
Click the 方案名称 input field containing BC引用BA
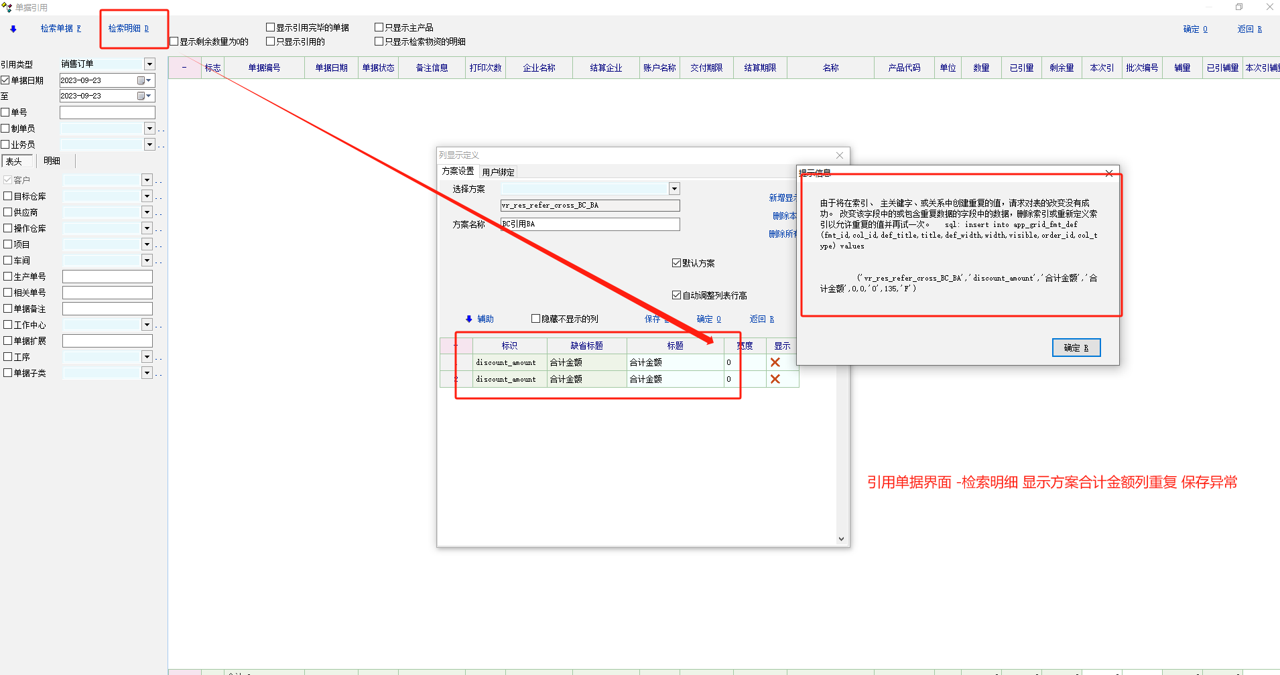[590, 224]
